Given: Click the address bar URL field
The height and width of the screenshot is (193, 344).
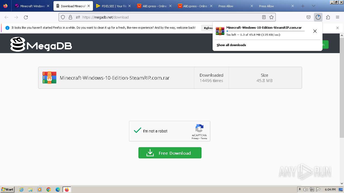Looking at the screenshot, I should [x=167, y=17].
